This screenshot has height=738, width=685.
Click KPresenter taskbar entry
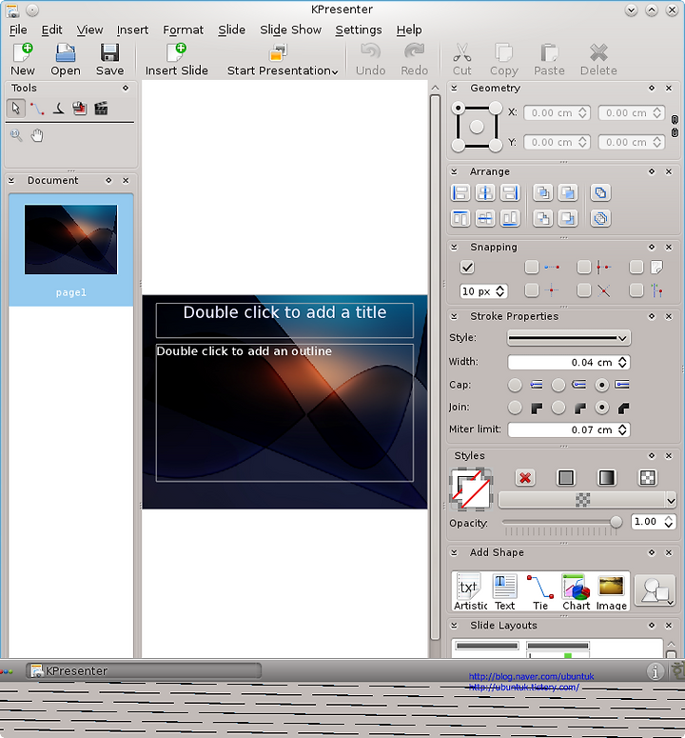click(x=144, y=670)
